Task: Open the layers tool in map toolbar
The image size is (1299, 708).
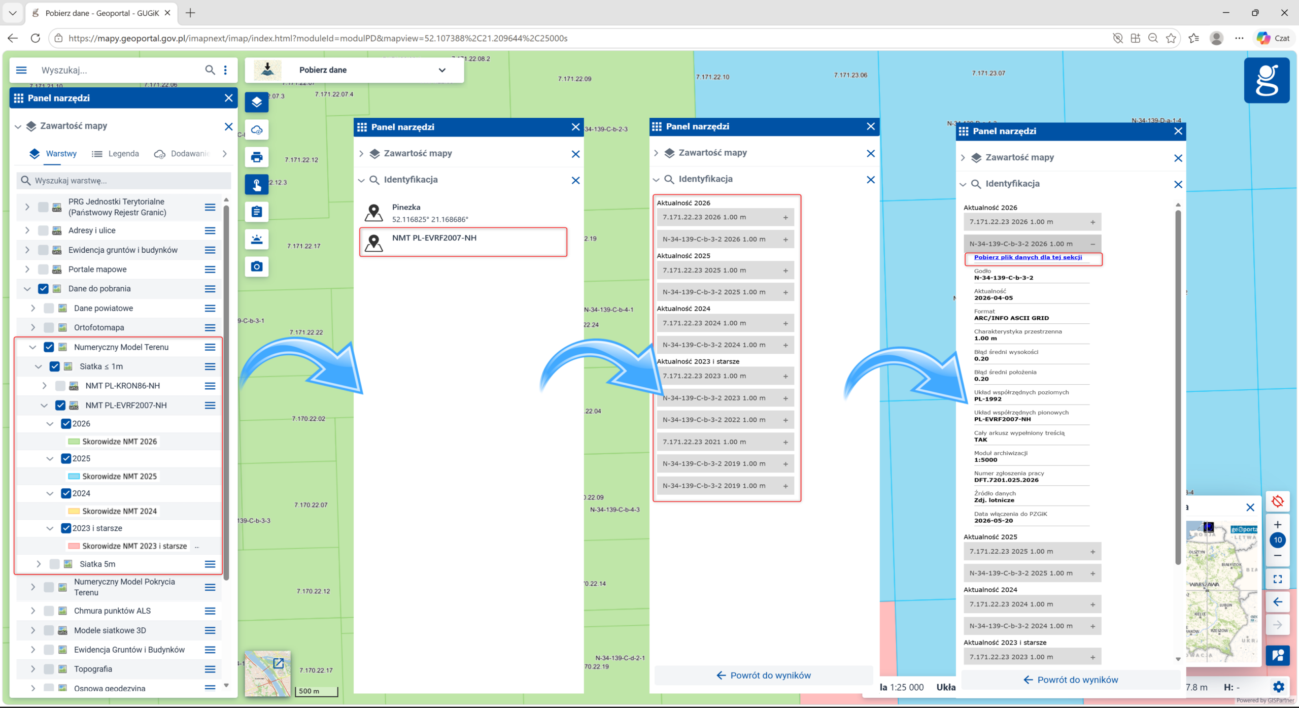Action: [x=257, y=102]
